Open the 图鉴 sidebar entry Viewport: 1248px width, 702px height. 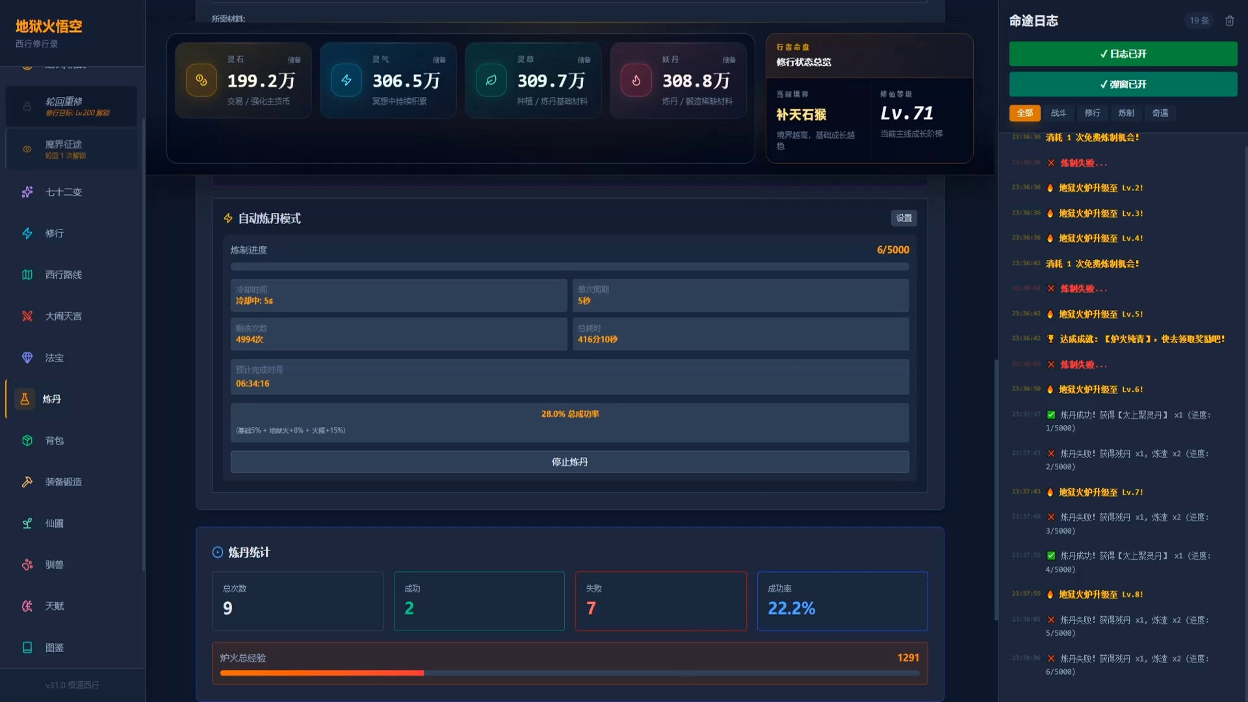(x=55, y=647)
